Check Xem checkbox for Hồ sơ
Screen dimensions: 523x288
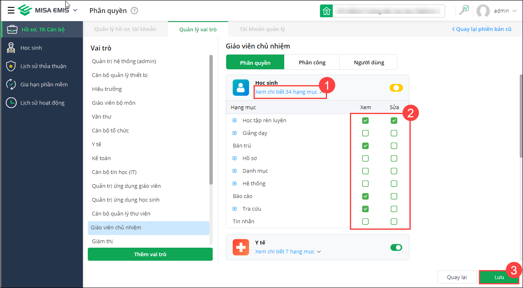[365, 158]
